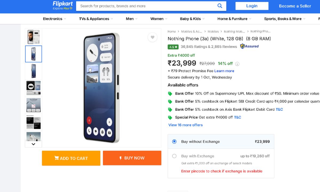320x192 pixels.
Task: Click the Flipkart Assured badge
Action: [x=249, y=46]
